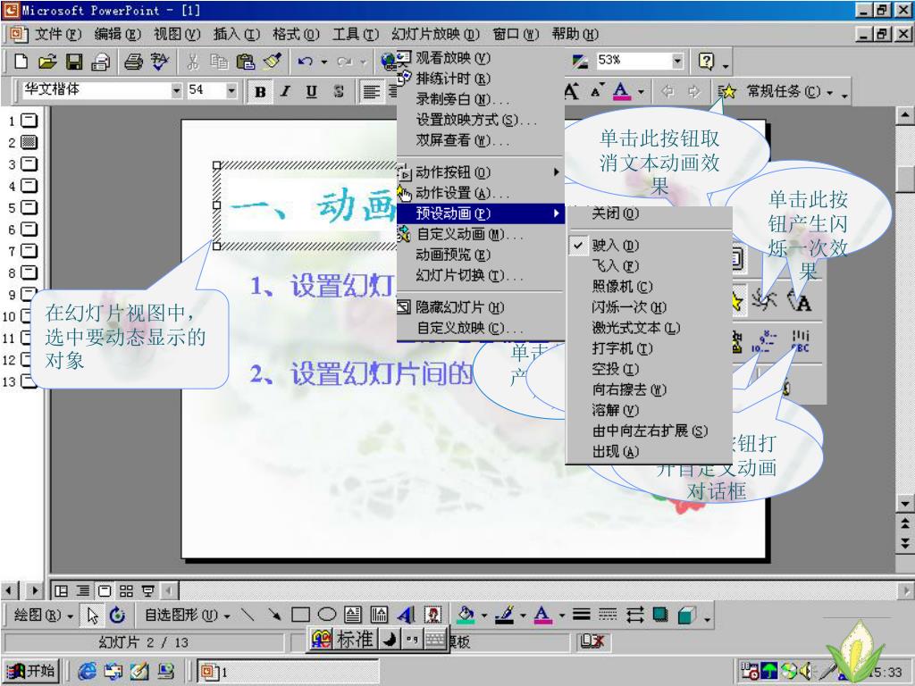Click the Paste clipboard icon

(x=246, y=62)
